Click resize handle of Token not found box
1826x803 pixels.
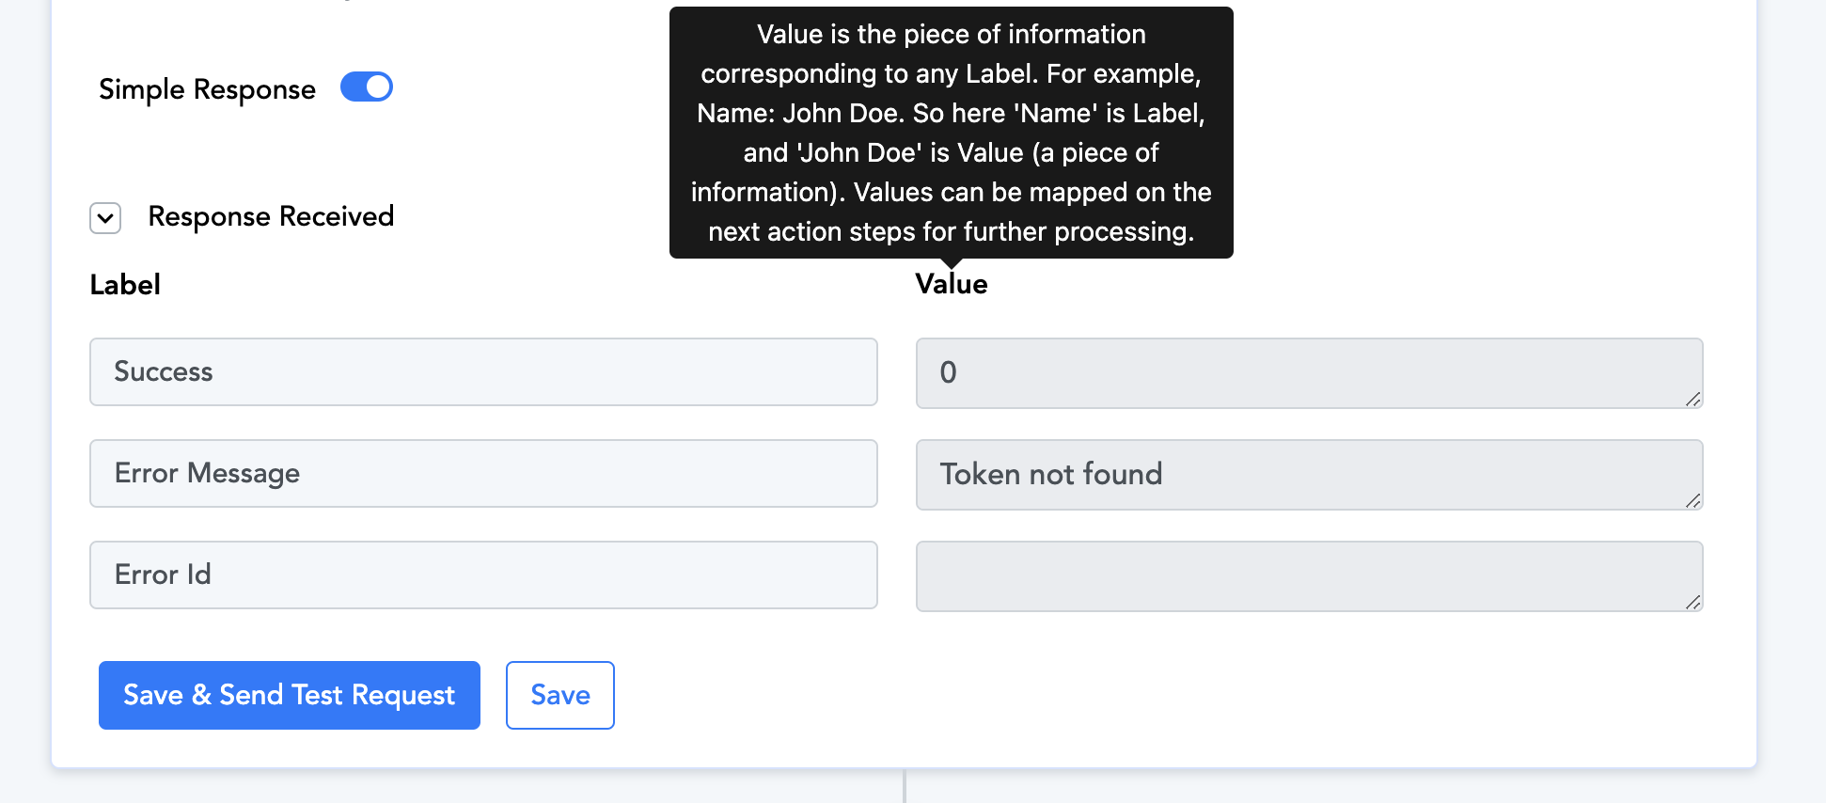tap(1692, 500)
